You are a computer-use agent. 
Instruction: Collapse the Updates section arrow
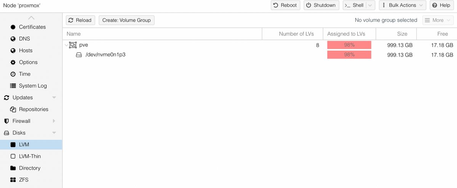pos(54,98)
